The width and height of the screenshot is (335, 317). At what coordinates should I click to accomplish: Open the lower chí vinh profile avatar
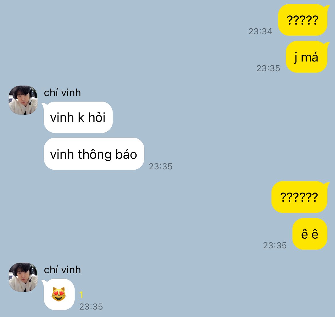pos(23,277)
